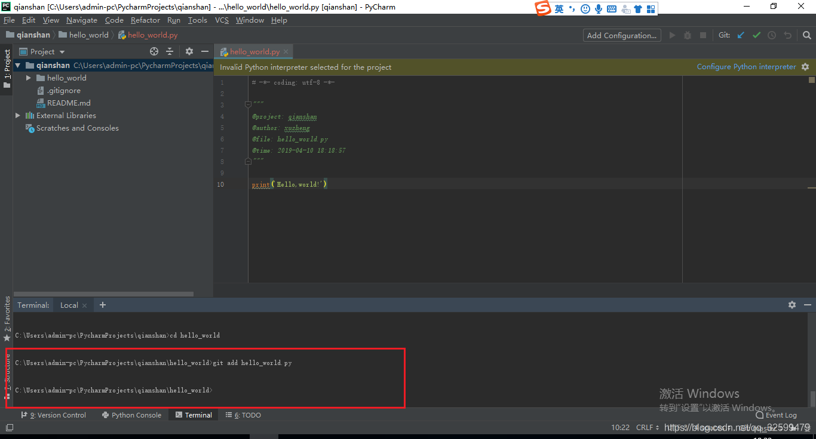
Task: Click the Sogou toolbox grid icon
Action: [x=651, y=8]
